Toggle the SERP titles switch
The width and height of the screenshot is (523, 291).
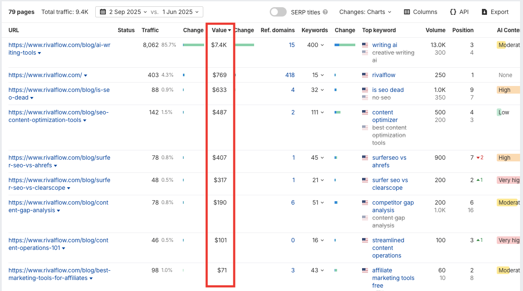278,12
